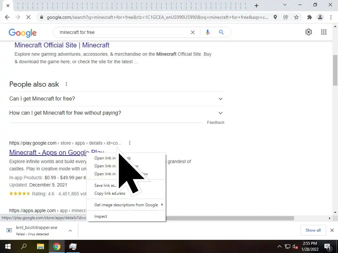Open the Extensions puzzle icon
The image size is (338, 253).
click(x=310, y=17)
